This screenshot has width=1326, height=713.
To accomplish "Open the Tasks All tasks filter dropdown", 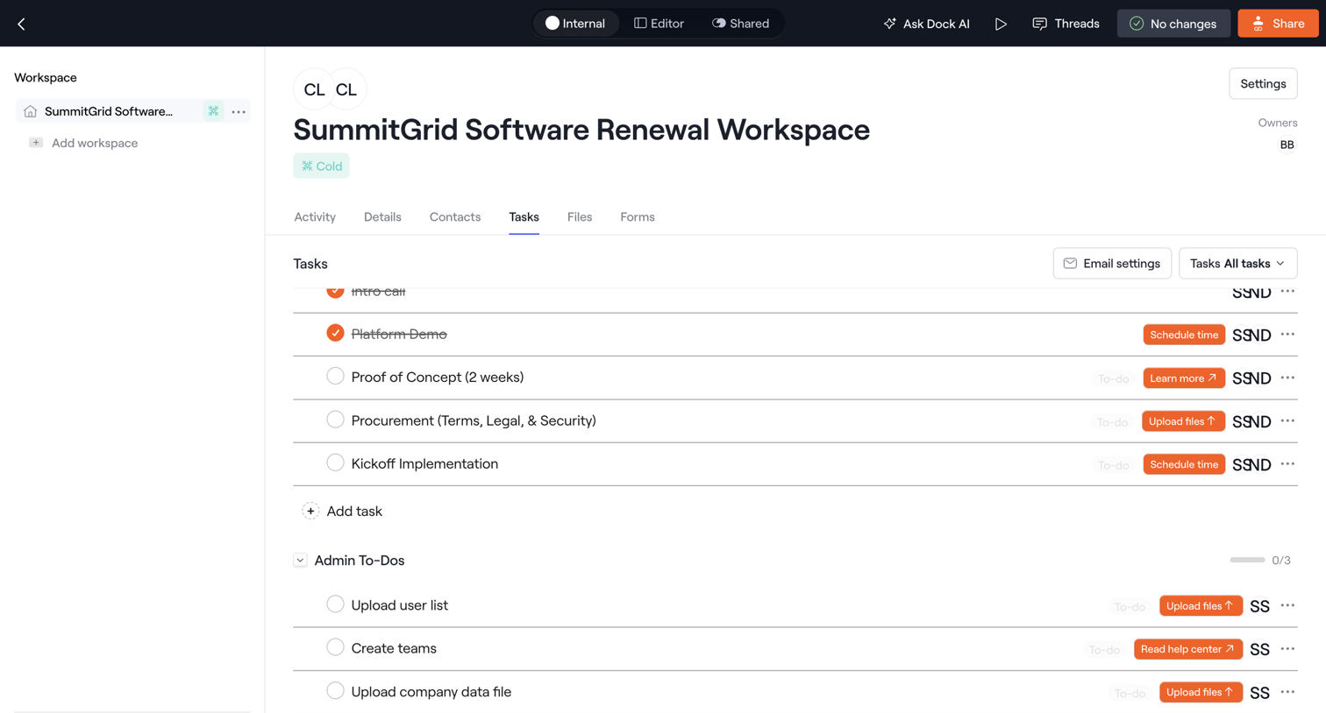I will (1237, 264).
